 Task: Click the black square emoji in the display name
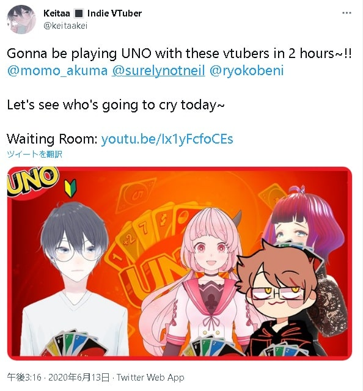pyautogui.click(x=79, y=13)
